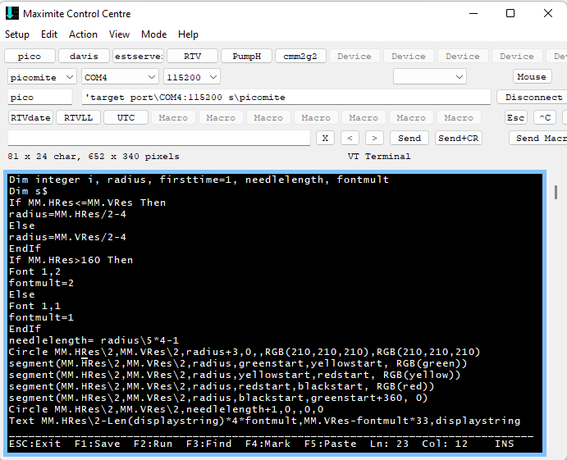Screen dimensions: 567x460
Task: Click the PumpH device button
Action: 246,56
